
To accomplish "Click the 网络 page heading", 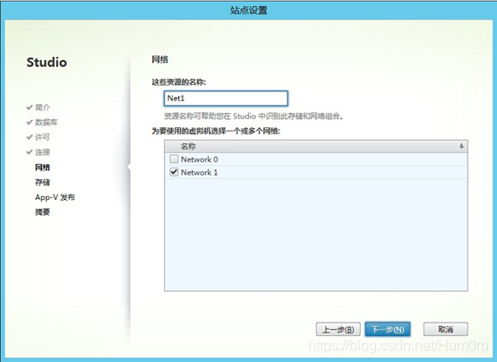I will (x=160, y=59).
